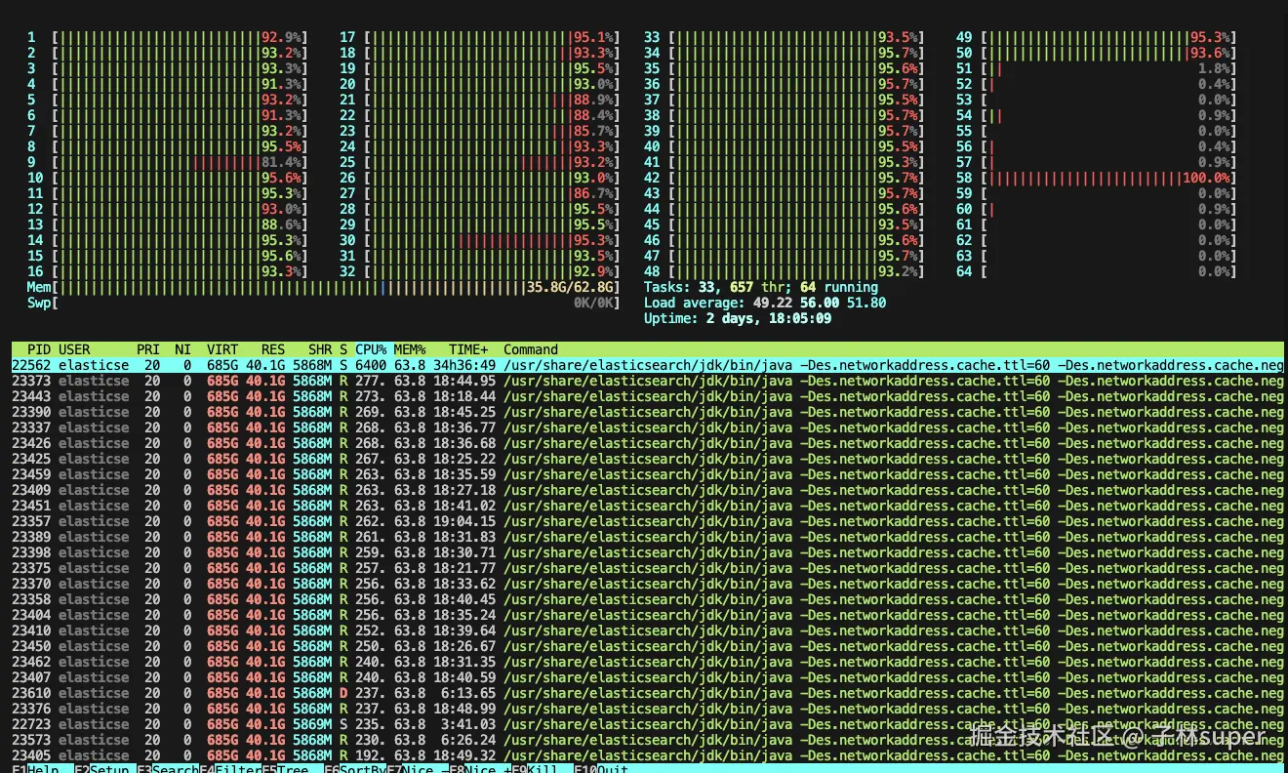Choose F10 Quit in the bottom bar
1288x773 pixels.
point(601,769)
